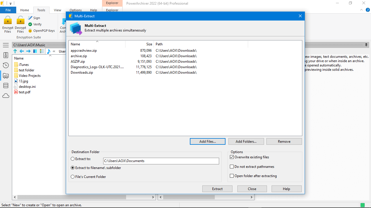The width and height of the screenshot is (371, 208).
Task: Choose the File's Current Folder option
Action: pos(72,177)
